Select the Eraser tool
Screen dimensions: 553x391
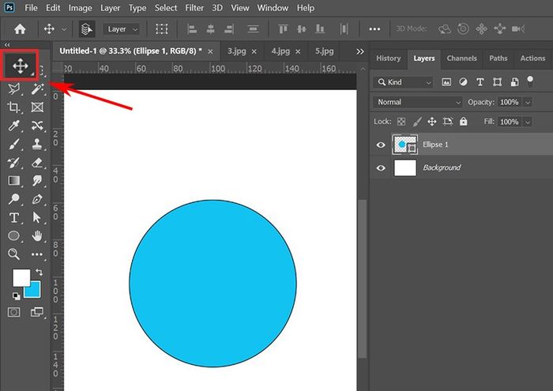pos(37,163)
